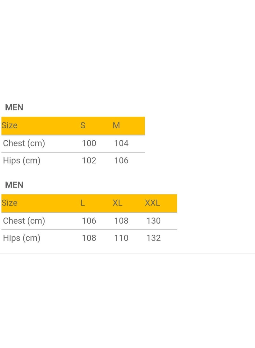This screenshot has height=348, width=255.
Task: Click the Chest (cm) row label in first table
Action: coord(24,144)
